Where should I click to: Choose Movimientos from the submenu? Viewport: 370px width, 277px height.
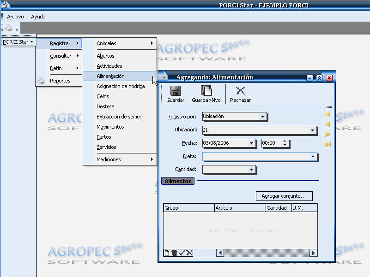[120, 127]
